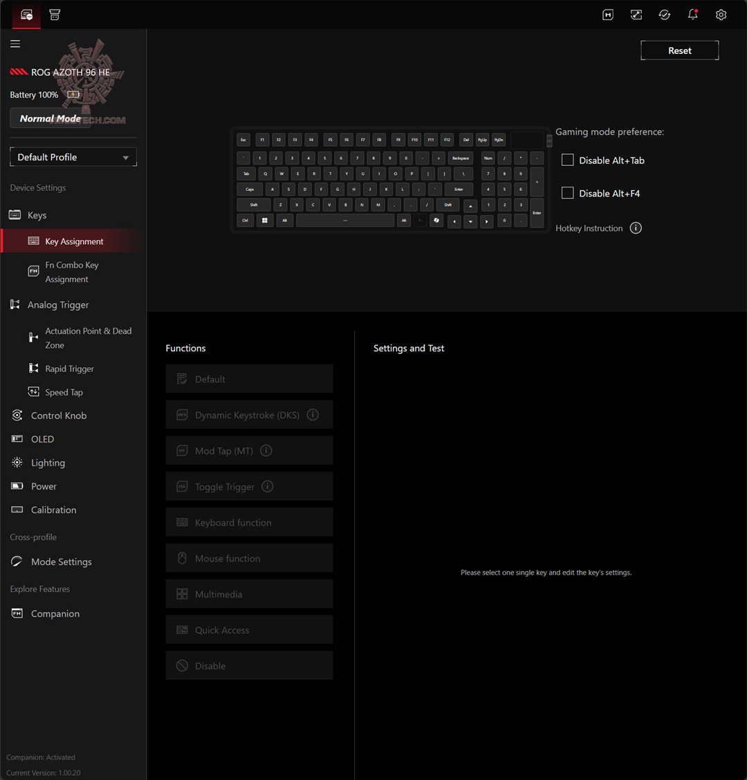Select the Mod Tap (MT) function

point(249,451)
